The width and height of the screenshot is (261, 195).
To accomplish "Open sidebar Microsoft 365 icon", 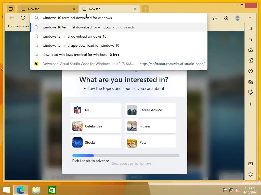I will point(250,71).
